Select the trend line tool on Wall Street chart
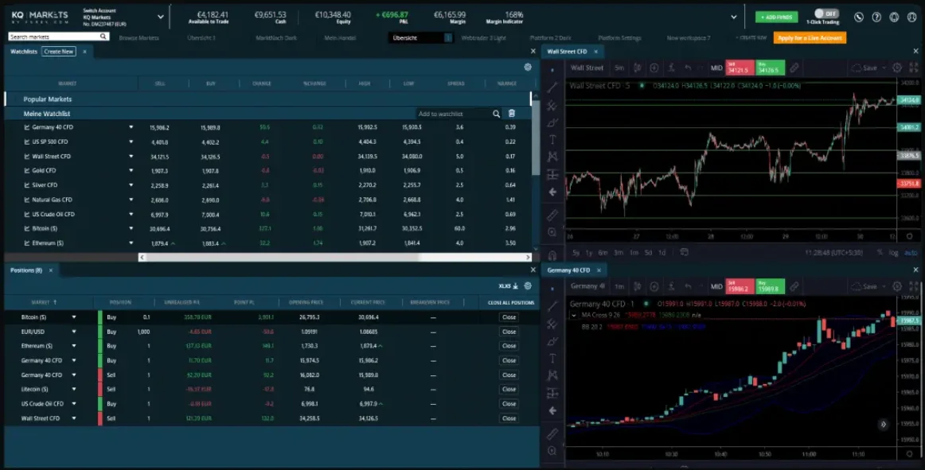 coord(552,87)
